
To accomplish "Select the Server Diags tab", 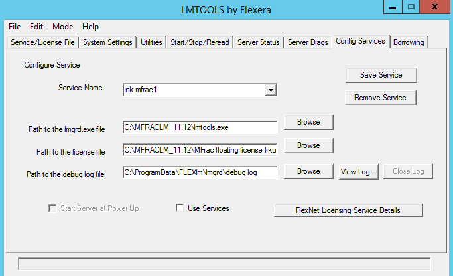I will point(308,42).
